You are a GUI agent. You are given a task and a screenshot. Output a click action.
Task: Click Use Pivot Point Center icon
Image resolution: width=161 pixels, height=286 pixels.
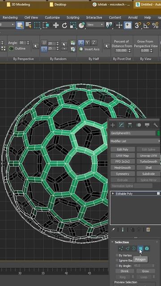[x=109, y=25]
